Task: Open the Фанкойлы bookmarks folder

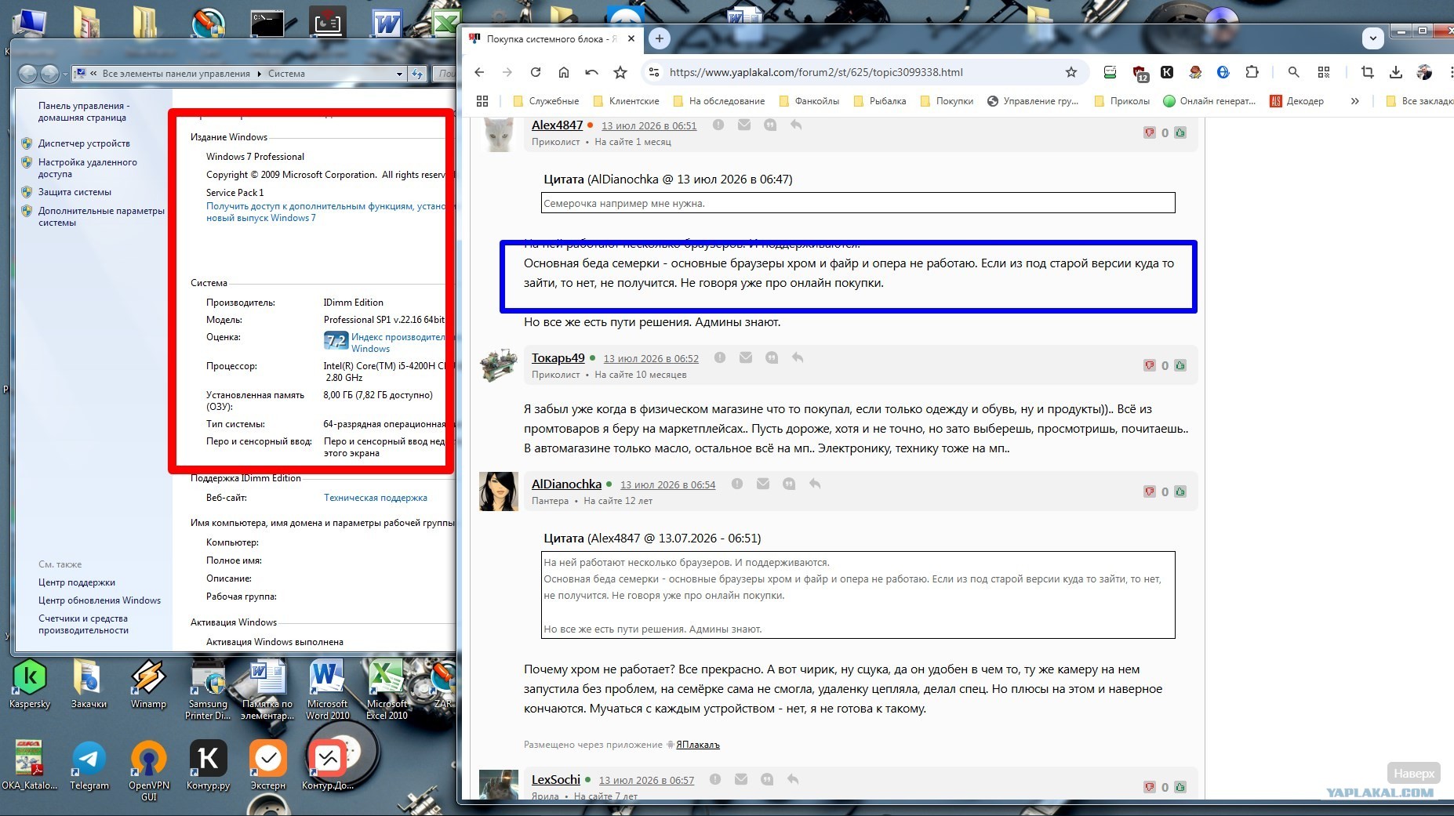Action: [809, 101]
